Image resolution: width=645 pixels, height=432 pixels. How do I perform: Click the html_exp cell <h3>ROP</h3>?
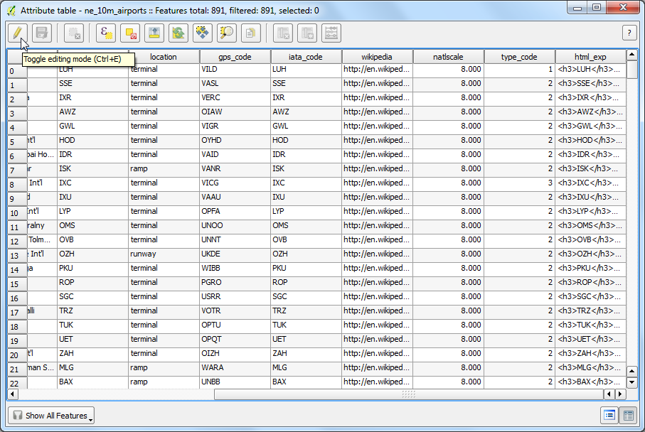click(x=591, y=282)
